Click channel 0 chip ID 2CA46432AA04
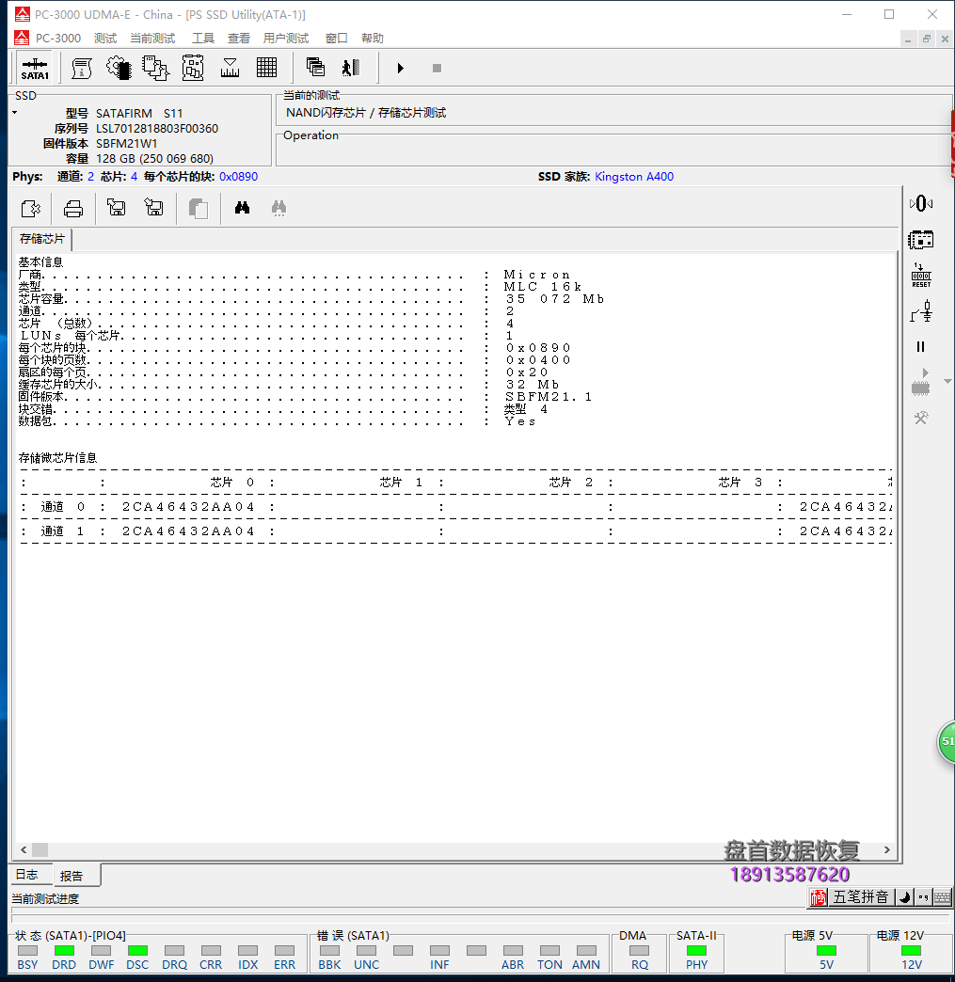The image size is (955, 982). [x=188, y=507]
